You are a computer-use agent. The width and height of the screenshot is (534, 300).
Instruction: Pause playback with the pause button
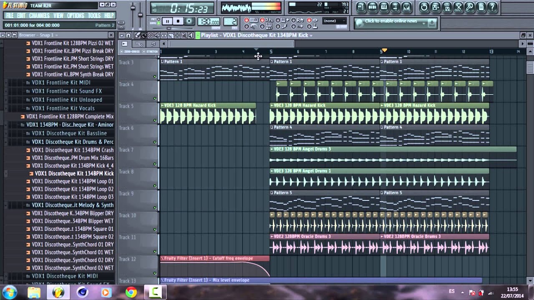click(x=167, y=21)
